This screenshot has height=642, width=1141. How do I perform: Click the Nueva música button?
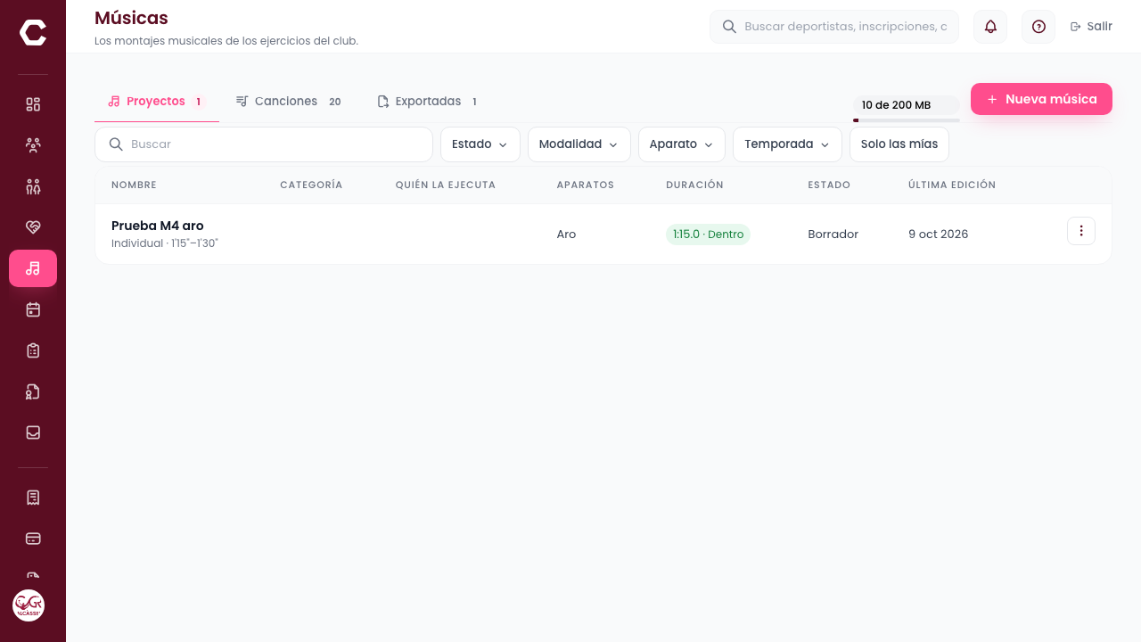1041,99
